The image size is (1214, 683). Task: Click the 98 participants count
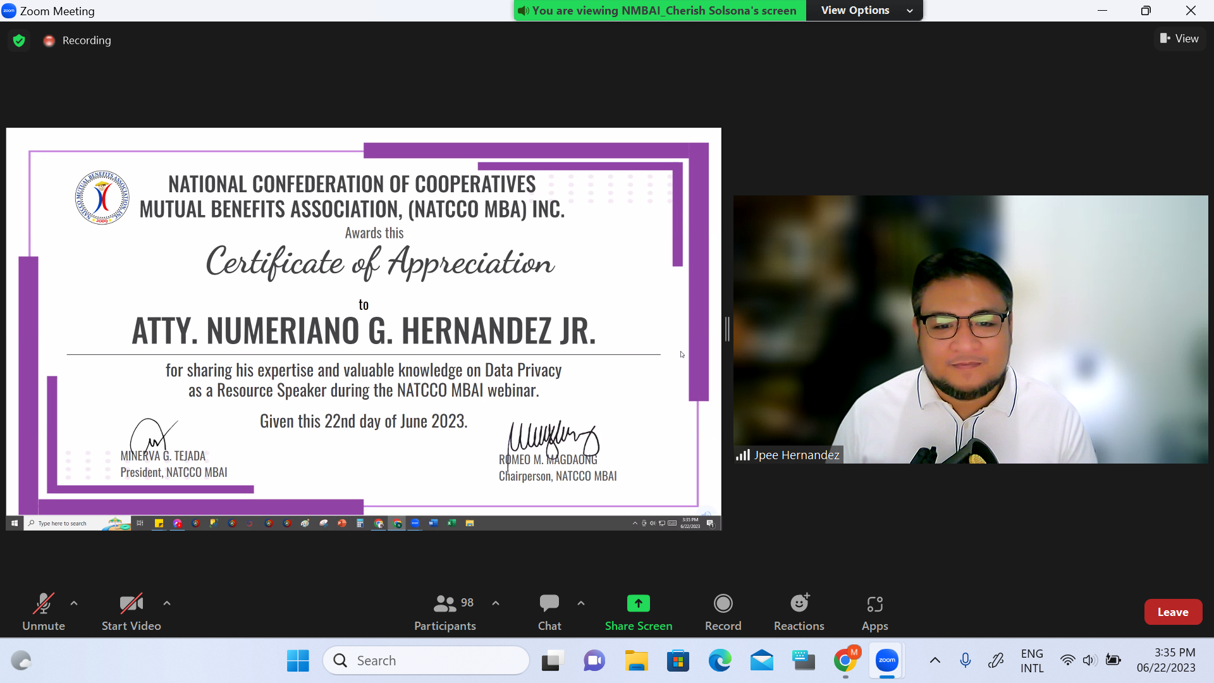click(x=467, y=603)
